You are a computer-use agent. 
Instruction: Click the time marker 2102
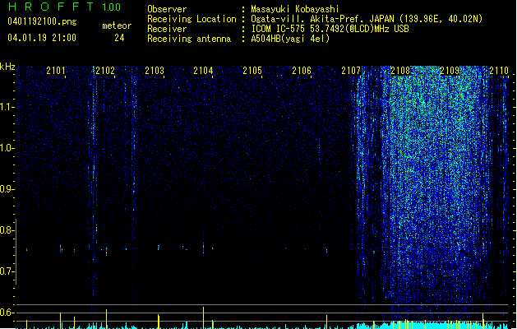pyautogui.click(x=105, y=71)
